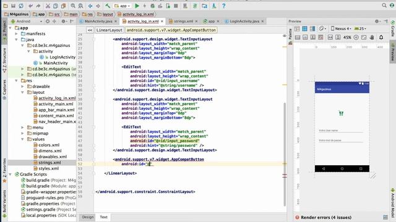
Task: Collapse the values folder
Action: pyautogui.click(x=22, y=139)
